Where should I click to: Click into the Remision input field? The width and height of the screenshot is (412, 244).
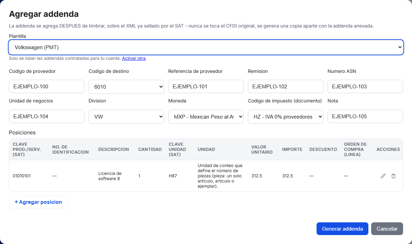point(286,87)
